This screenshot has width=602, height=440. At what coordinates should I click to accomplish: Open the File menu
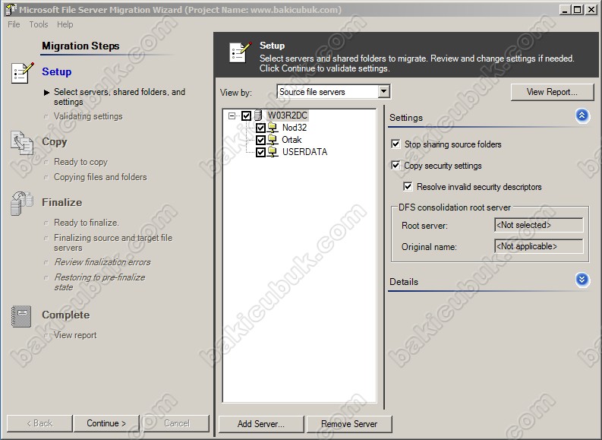coord(14,24)
